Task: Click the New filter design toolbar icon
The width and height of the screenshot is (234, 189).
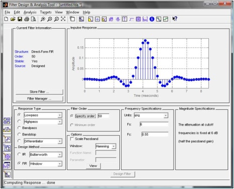Action: point(6,19)
